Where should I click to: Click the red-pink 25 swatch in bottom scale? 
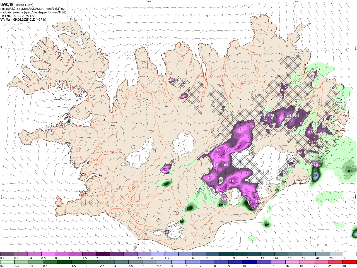pos(335,262)
